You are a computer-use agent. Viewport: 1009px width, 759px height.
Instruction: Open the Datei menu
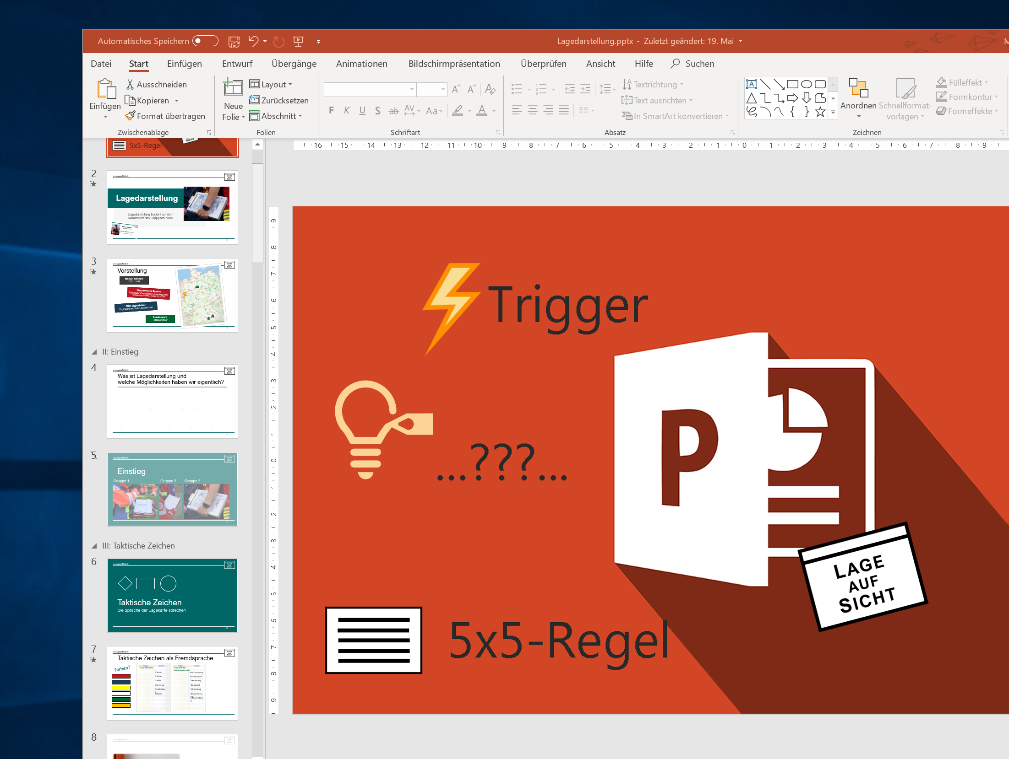[x=101, y=64]
